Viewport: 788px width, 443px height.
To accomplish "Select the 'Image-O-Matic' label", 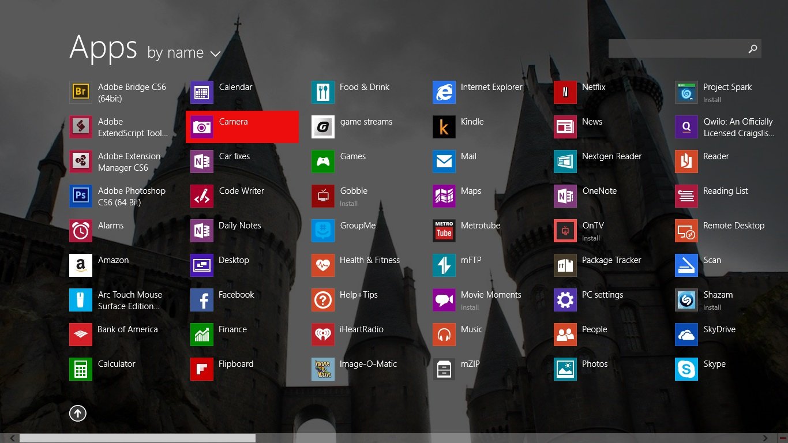I will (368, 364).
